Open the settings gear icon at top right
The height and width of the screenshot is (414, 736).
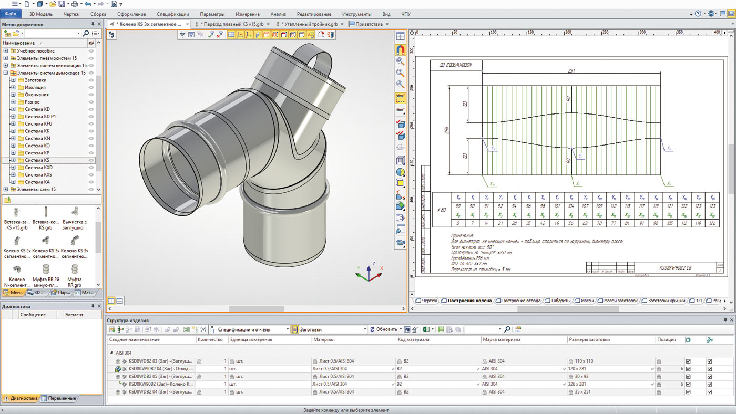711,14
